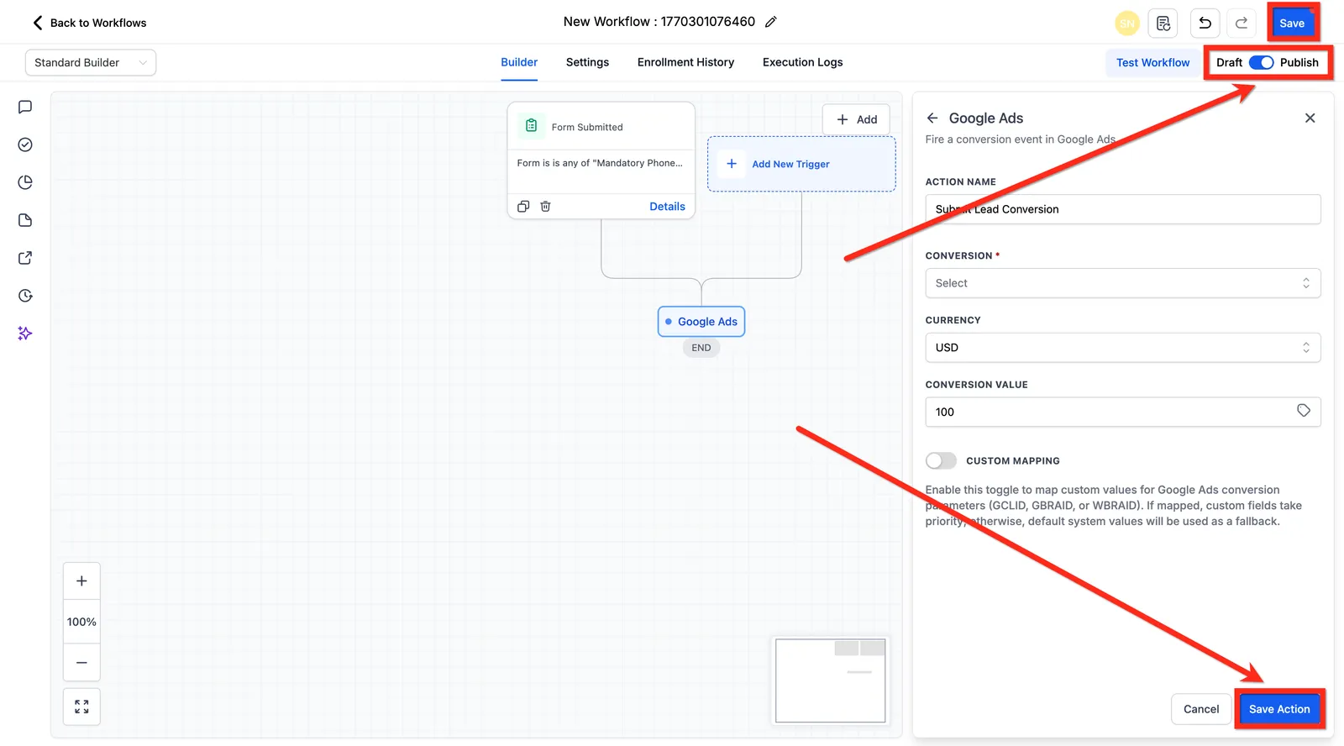Screen dimensions: 1344x746
Task: Click the Save Action button
Action: coord(1279,709)
